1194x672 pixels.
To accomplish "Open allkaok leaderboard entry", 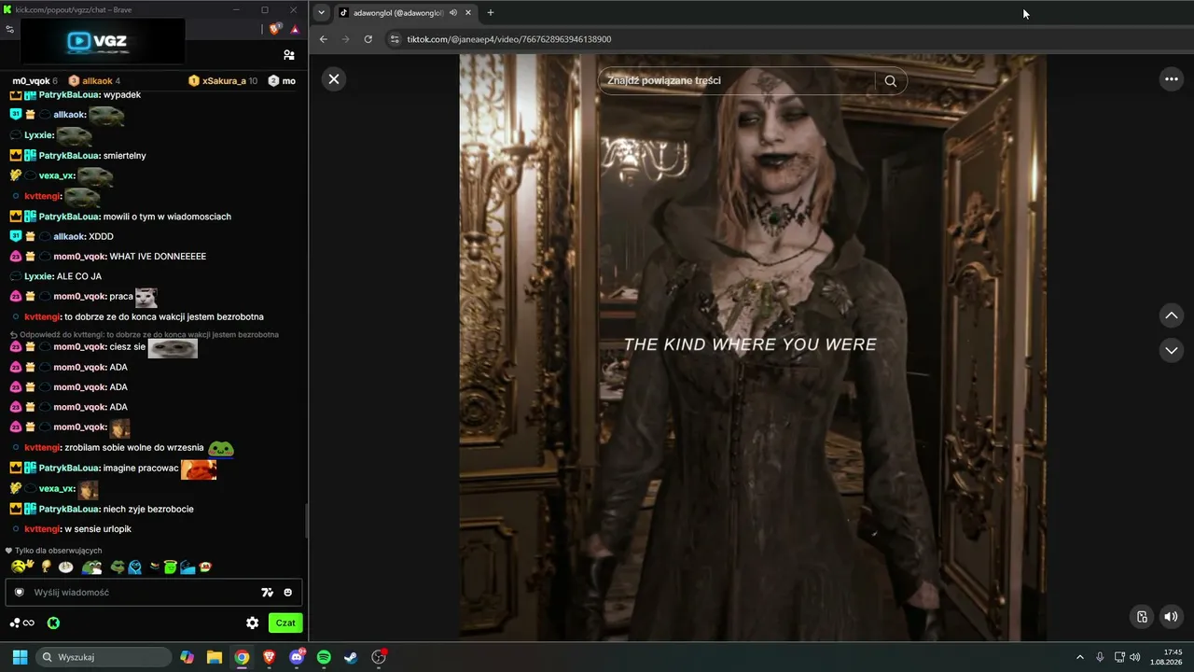I will [x=94, y=81].
